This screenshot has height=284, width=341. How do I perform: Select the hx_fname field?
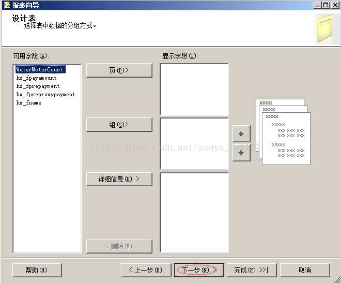click(x=29, y=102)
